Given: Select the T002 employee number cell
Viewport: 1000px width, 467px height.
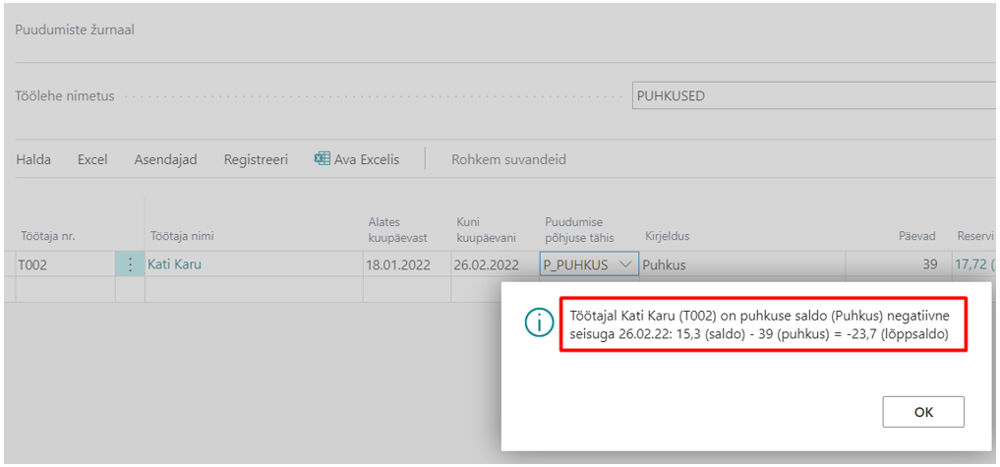Looking at the screenshot, I should tap(65, 264).
